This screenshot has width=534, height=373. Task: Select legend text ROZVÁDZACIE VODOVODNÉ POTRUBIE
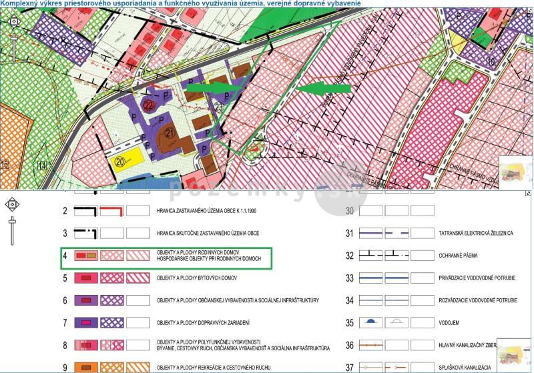478,300
